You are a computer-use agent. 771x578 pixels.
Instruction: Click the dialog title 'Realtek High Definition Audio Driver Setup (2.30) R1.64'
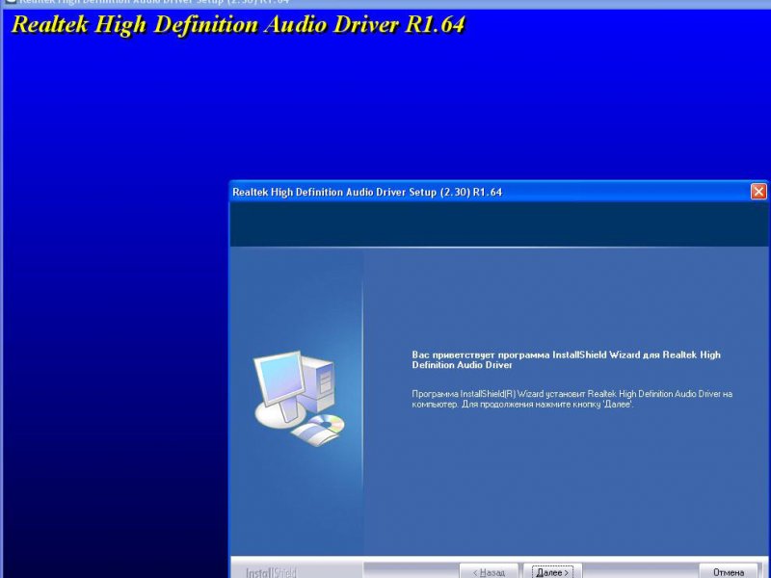tap(367, 192)
